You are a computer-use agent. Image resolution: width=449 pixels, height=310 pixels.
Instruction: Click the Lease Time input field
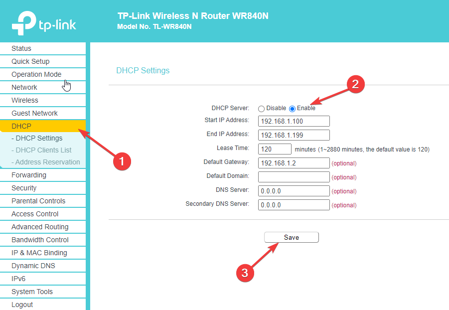[275, 149]
